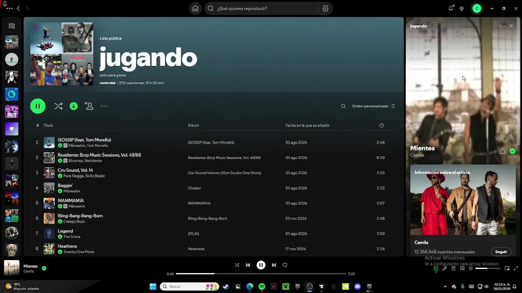
Task: Open Steam in the taskbar
Action: tap(226, 286)
